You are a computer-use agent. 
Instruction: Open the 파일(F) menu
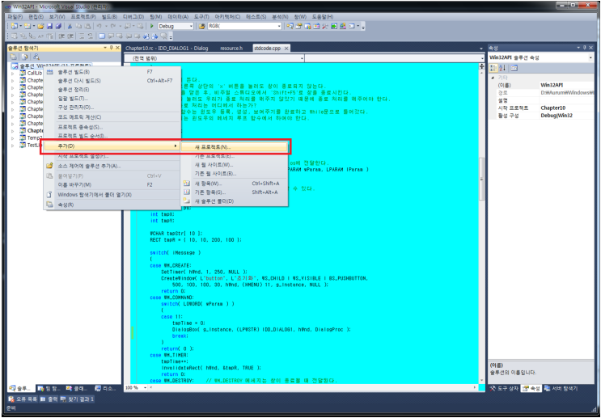coord(15,17)
